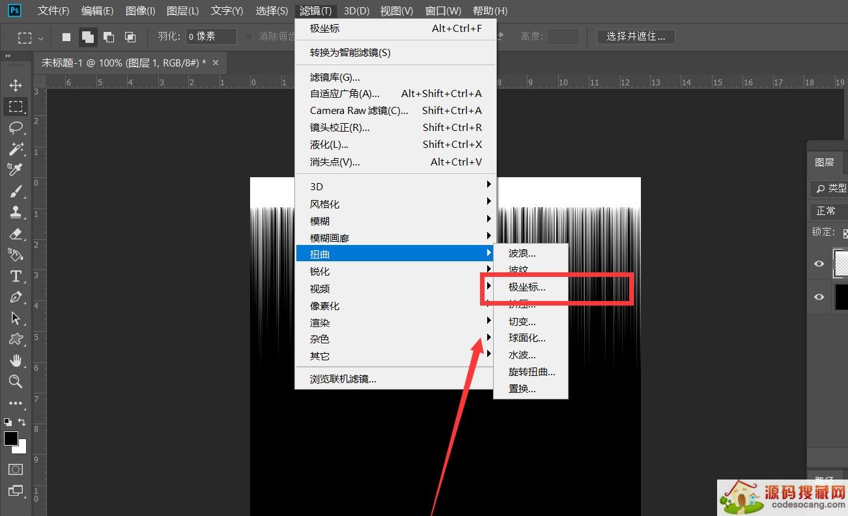The width and height of the screenshot is (848, 516).
Task: Select the Eraser tool
Action: pyautogui.click(x=16, y=234)
